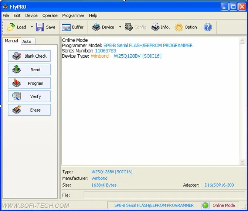Close the FlyPRO window
248x211 pixels.
click(x=242, y=7)
